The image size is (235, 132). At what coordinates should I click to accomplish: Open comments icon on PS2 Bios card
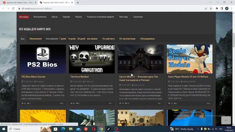[61, 103]
